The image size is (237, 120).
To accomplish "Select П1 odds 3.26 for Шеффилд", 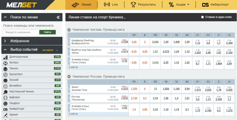I will pos(134,42).
